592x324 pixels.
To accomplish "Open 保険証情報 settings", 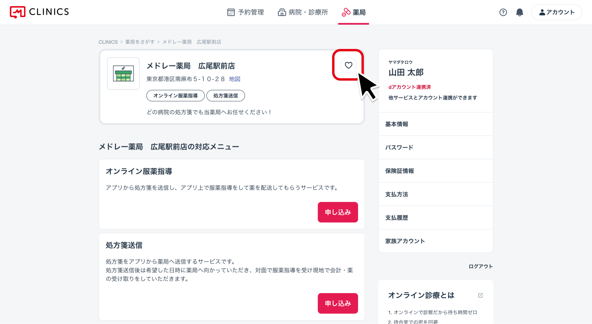I will 435,171.
